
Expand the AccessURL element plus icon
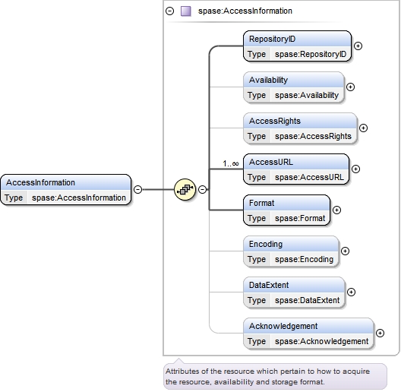click(x=355, y=169)
